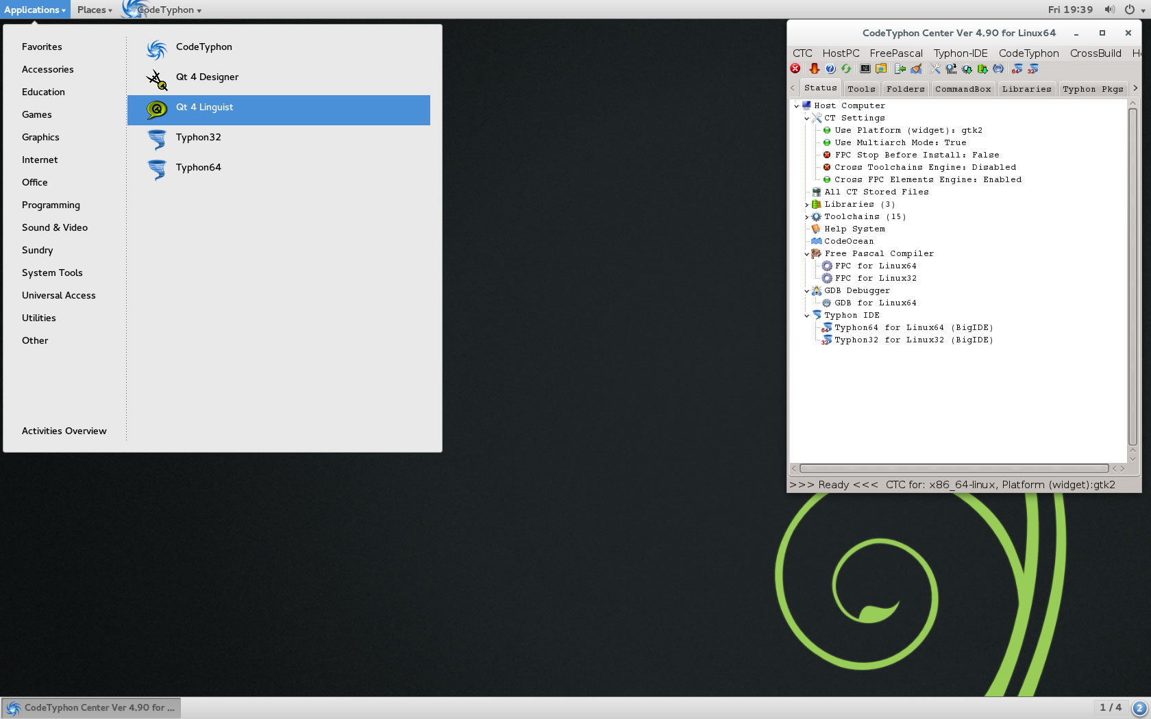This screenshot has height=719, width=1151.
Task: Collapse the Typhon IDE tree node
Action: (x=806, y=316)
